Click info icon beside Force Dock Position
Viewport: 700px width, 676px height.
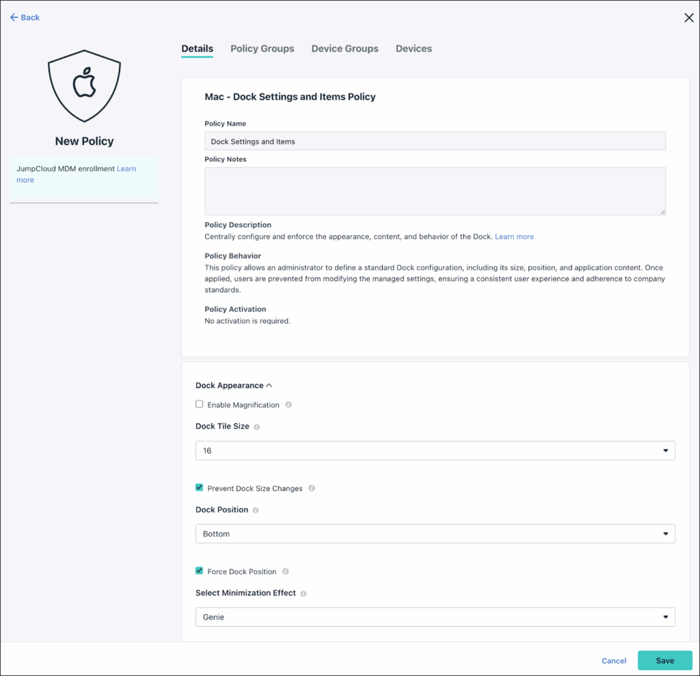(286, 571)
